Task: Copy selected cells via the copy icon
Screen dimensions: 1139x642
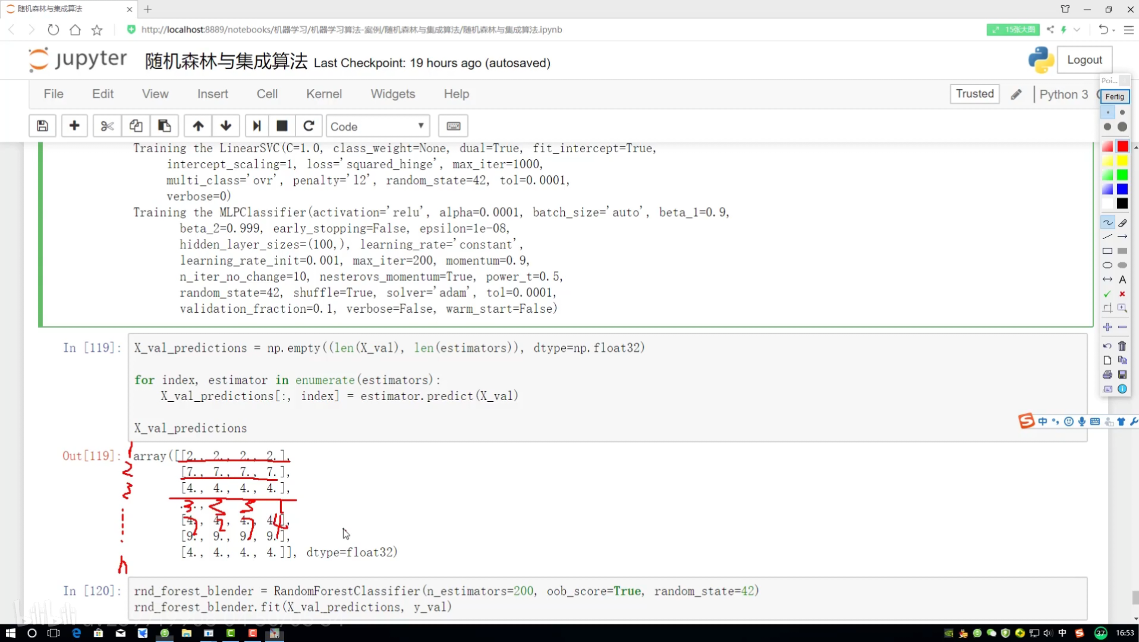Action: coord(136,126)
